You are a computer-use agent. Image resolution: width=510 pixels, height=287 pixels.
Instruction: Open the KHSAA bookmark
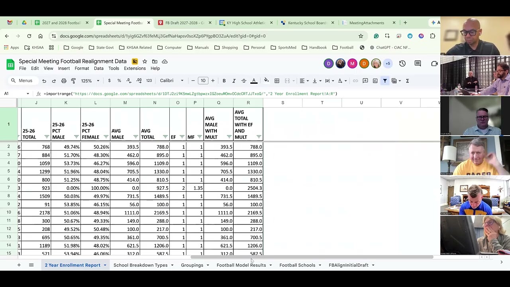click(34, 47)
